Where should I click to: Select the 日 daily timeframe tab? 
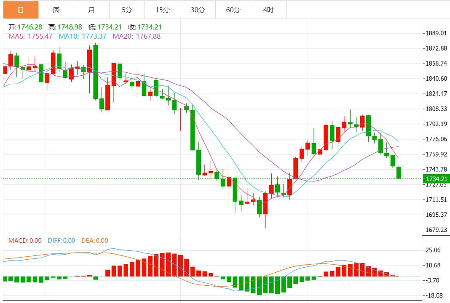point(21,10)
